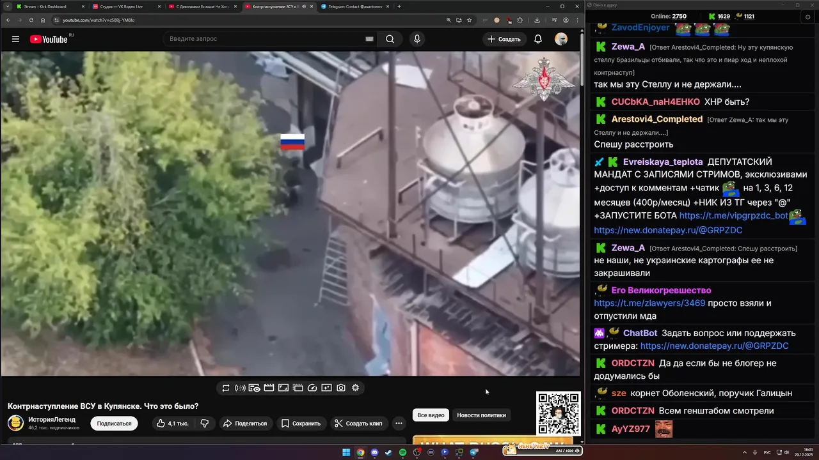Screen dimensions: 819x460
Task: Open the Chrome extensions puzzle icon
Action: pos(520,20)
